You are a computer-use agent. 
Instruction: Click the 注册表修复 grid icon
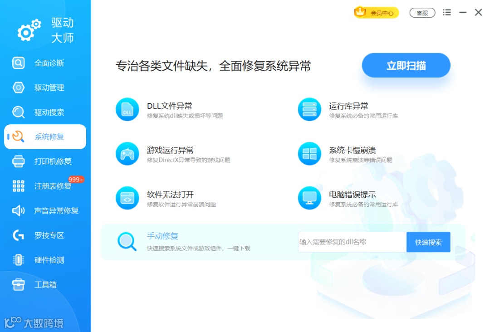point(19,186)
